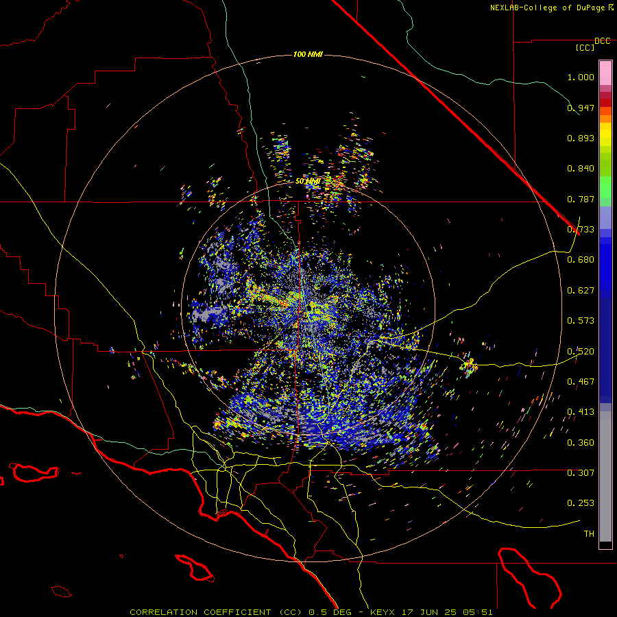Click the 0.787 legend value
The height and width of the screenshot is (617, 617).
click(x=581, y=199)
